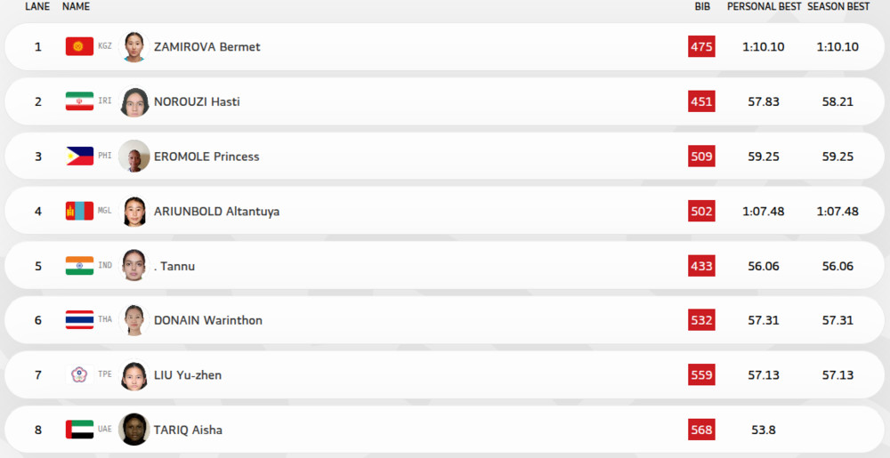The height and width of the screenshot is (458, 890).
Task: Click the PERSONAL BEST column header
Action: pos(764,6)
